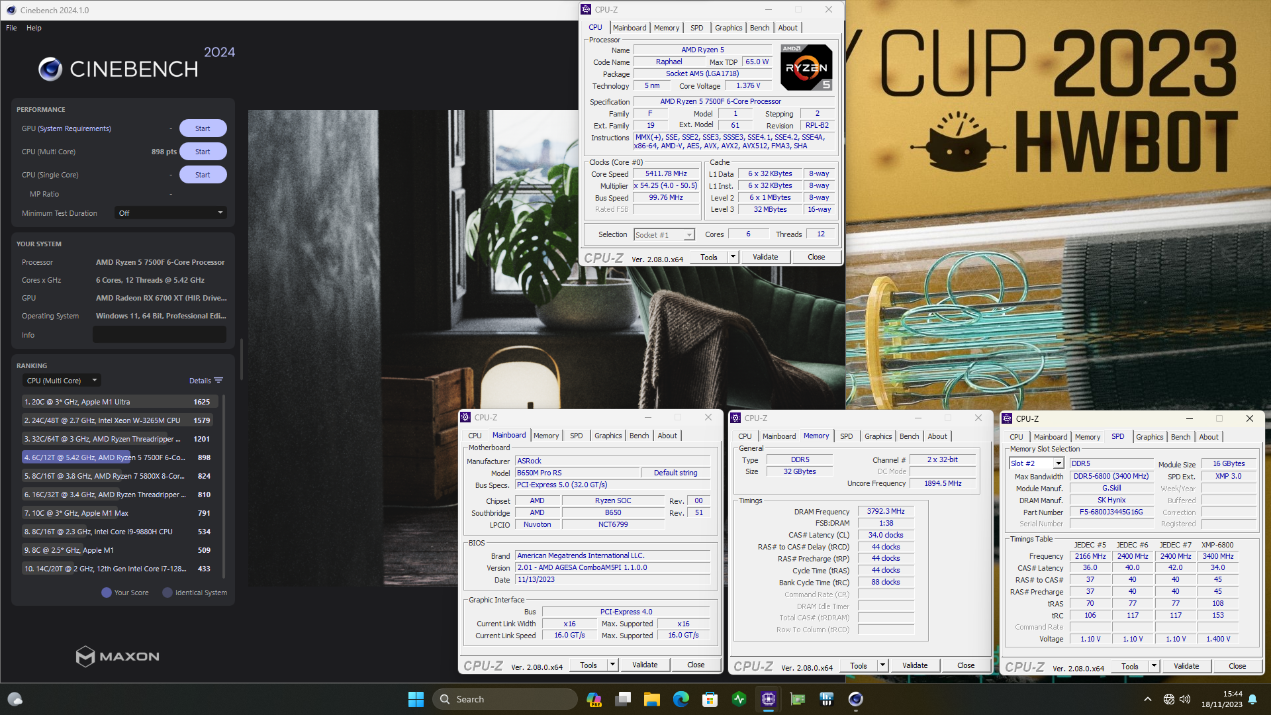Image resolution: width=1271 pixels, height=715 pixels.
Task: Switch to Mainboard tab in SPD window
Action: click(1050, 437)
